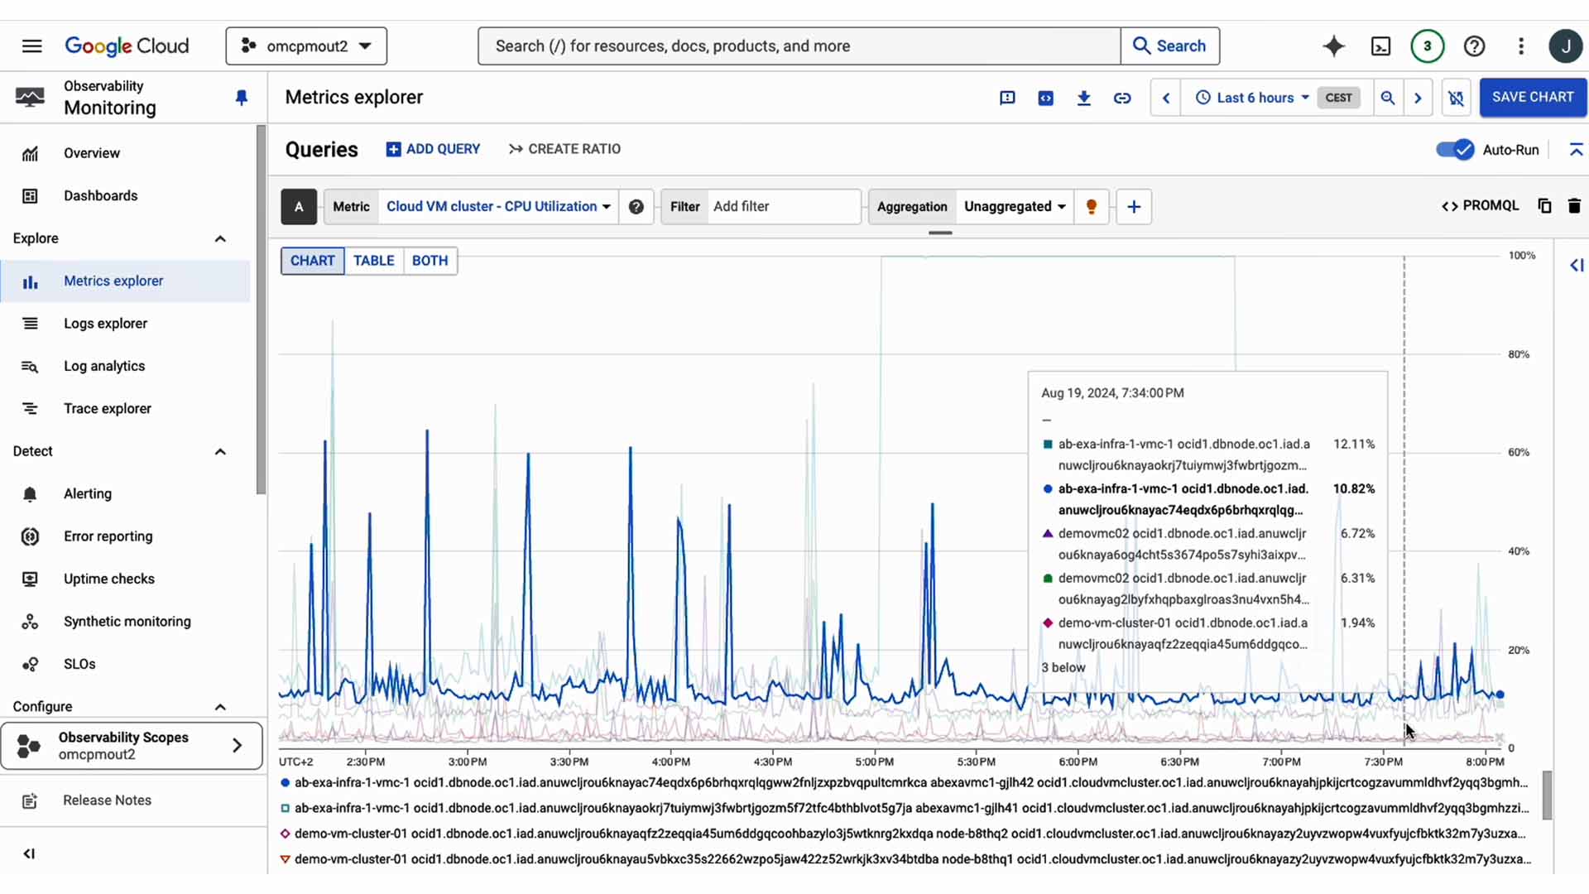Switch to the TABLE view tab
Image resolution: width=1589 pixels, height=894 pixels.
pyautogui.click(x=373, y=261)
